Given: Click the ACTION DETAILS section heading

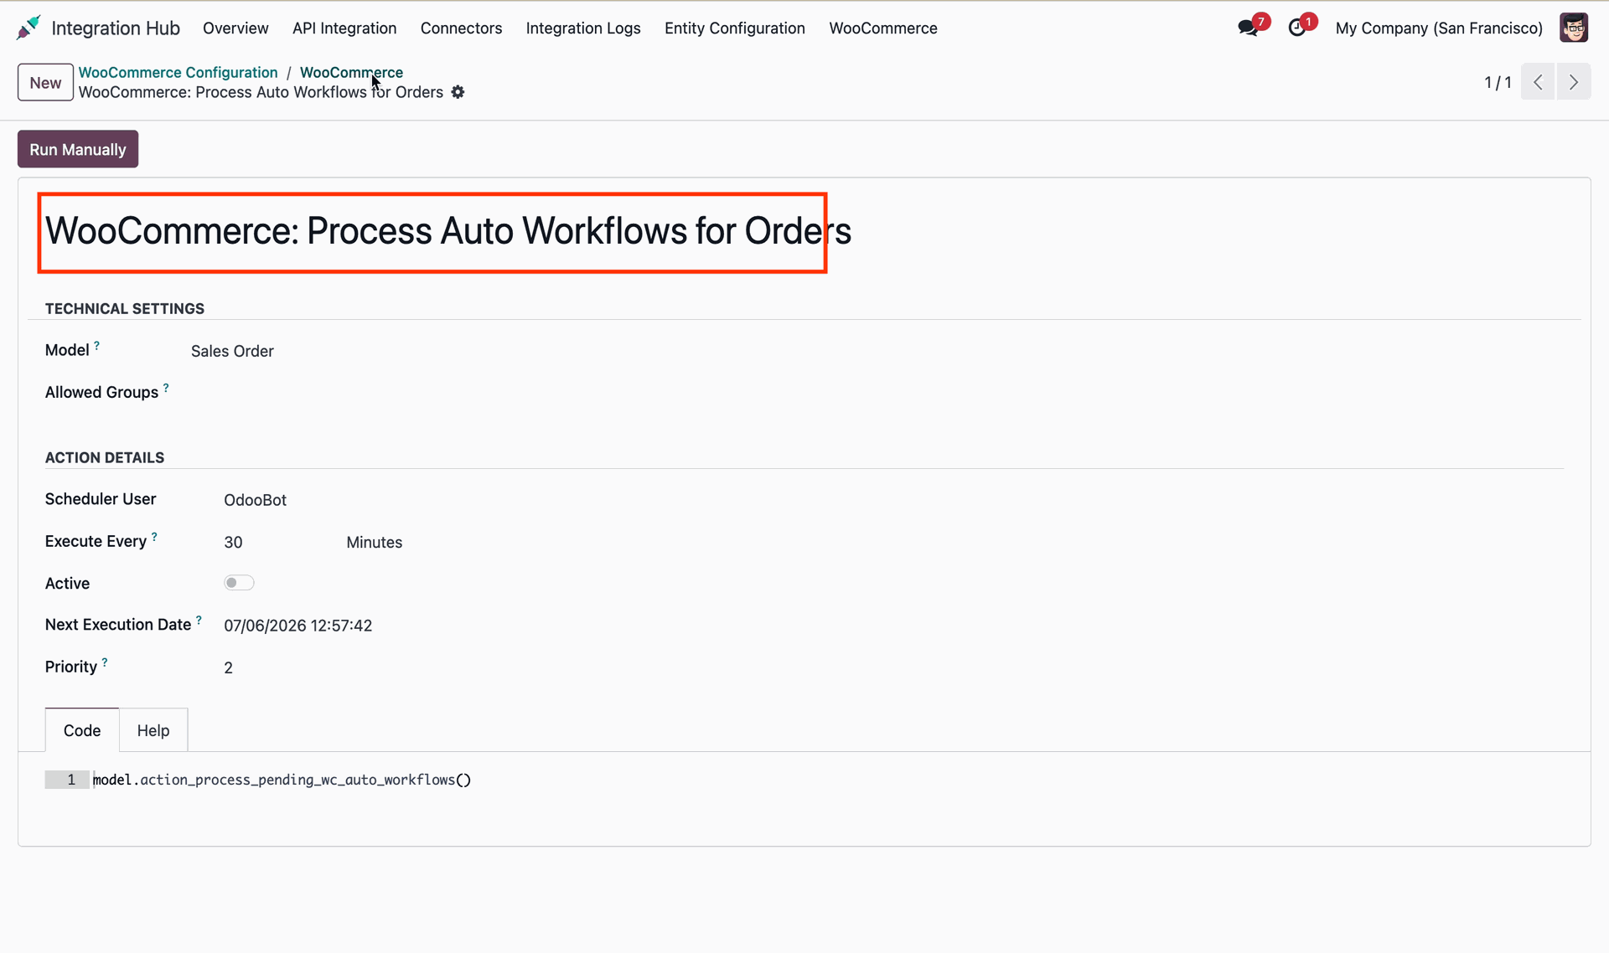Looking at the screenshot, I should point(105,457).
